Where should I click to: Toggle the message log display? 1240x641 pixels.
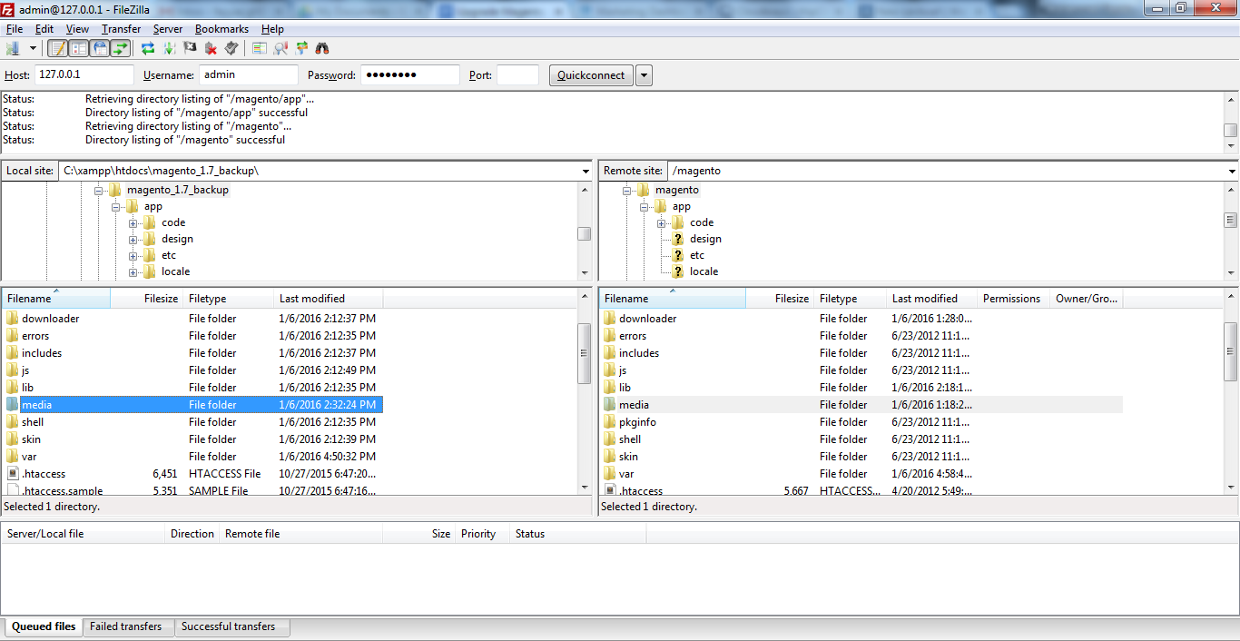(58, 48)
